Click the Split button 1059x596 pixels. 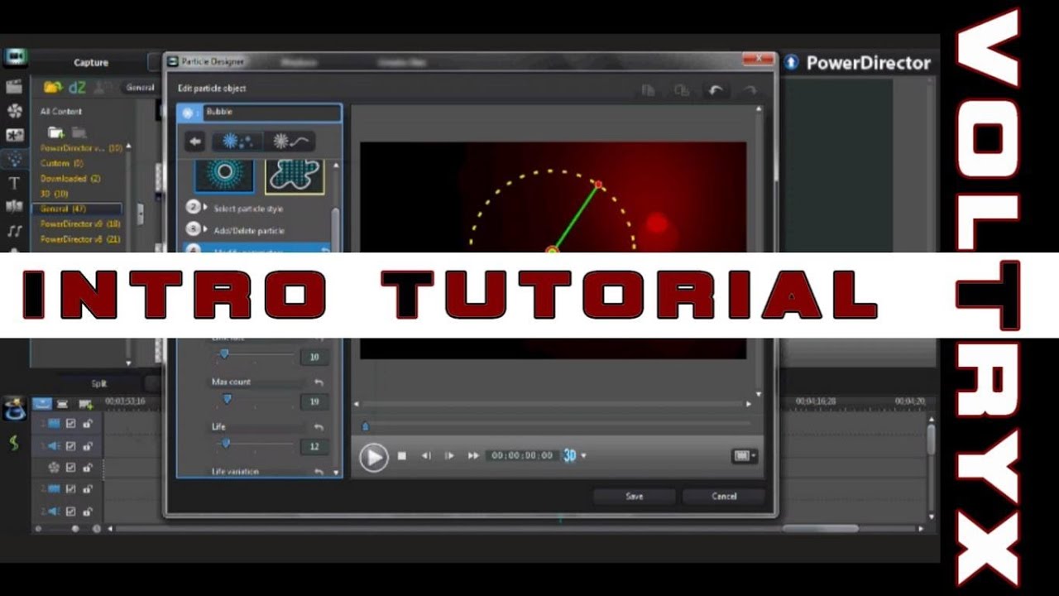point(99,383)
